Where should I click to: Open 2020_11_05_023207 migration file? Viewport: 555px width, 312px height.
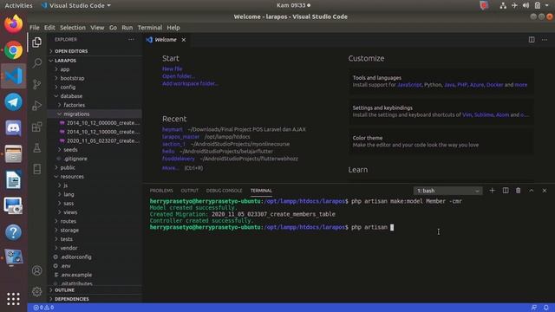[95, 140]
